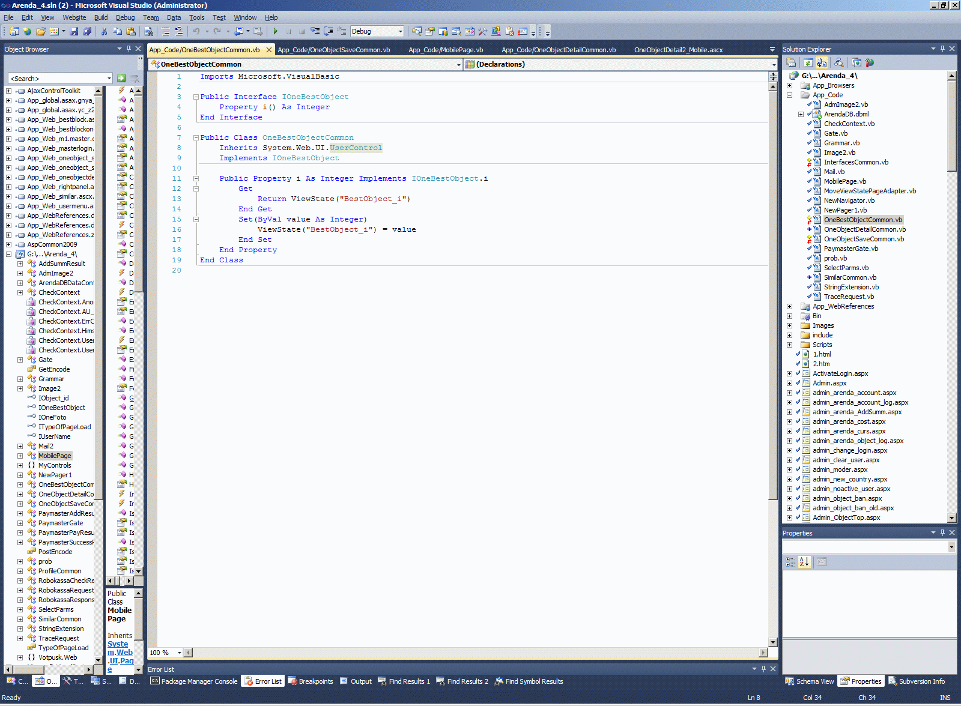Click the Cut scissors icon
The image size is (961, 706).
click(104, 31)
